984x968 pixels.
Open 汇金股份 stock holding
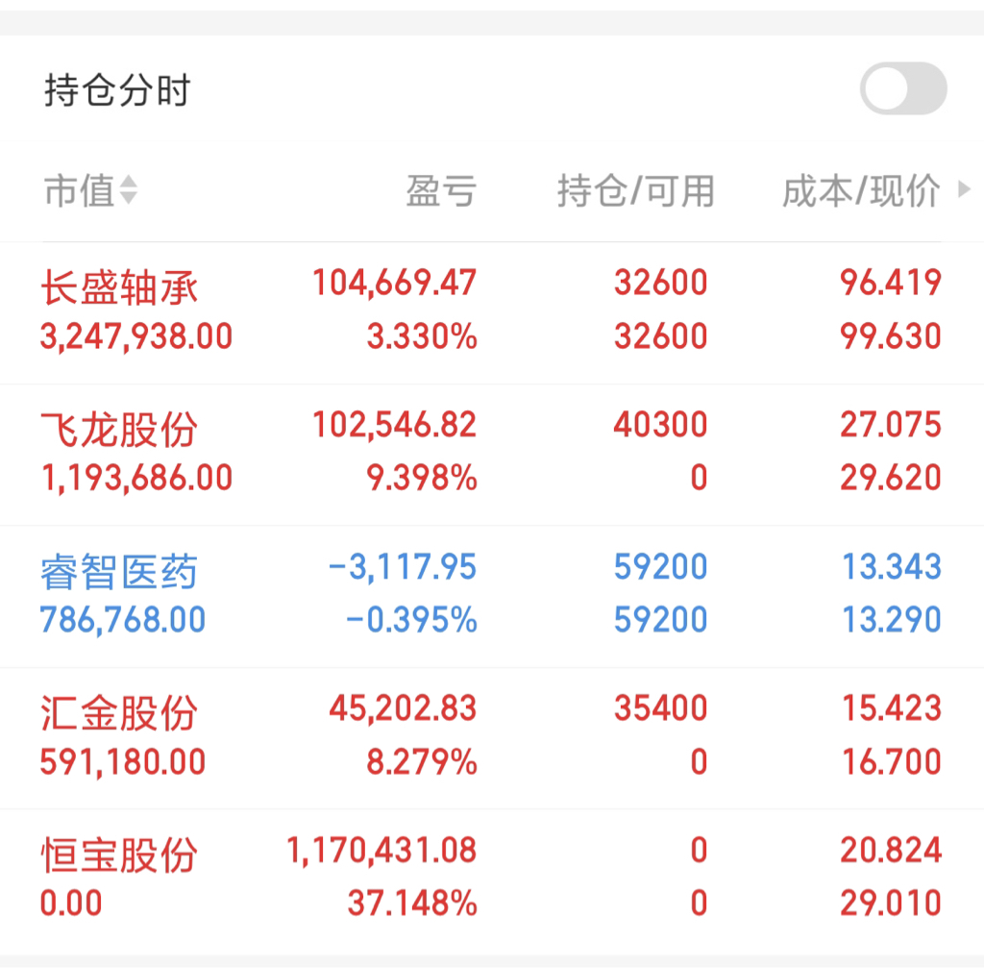tap(492, 738)
